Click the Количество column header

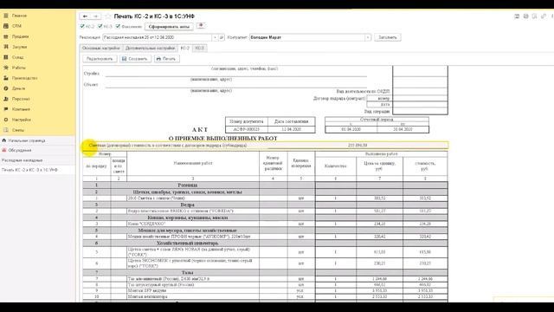click(x=335, y=166)
